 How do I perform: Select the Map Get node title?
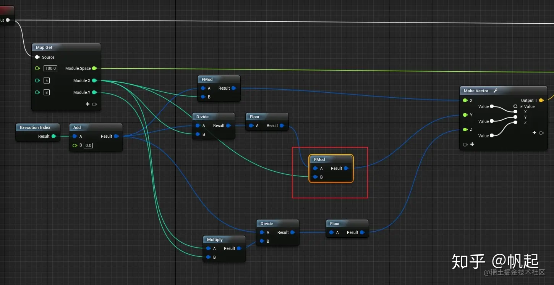[x=44, y=47]
